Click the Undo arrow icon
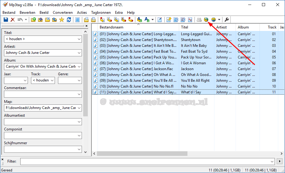 (20, 20)
